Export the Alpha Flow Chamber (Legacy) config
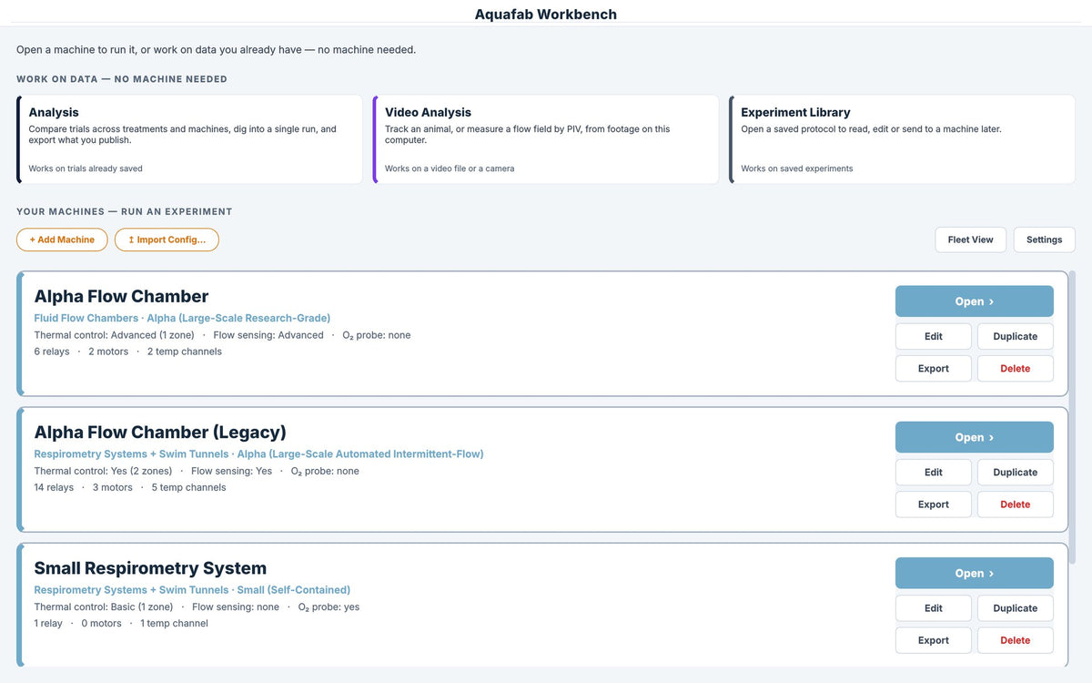This screenshot has height=683, width=1092. (934, 505)
